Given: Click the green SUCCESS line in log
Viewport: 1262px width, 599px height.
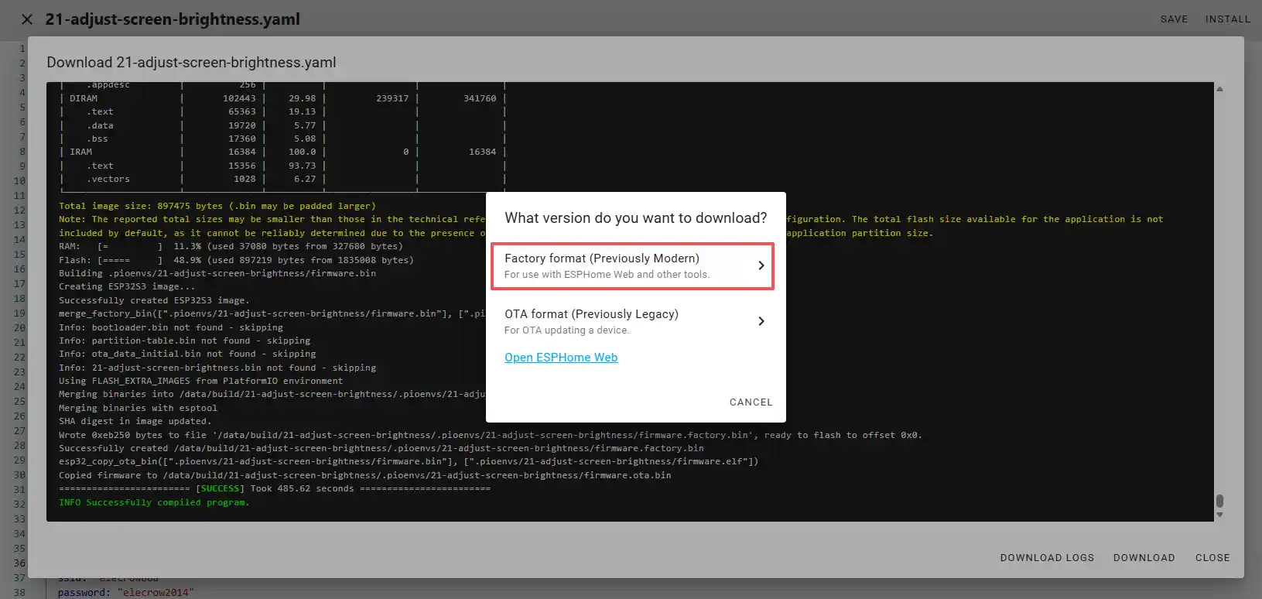Looking at the screenshot, I should (275, 489).
